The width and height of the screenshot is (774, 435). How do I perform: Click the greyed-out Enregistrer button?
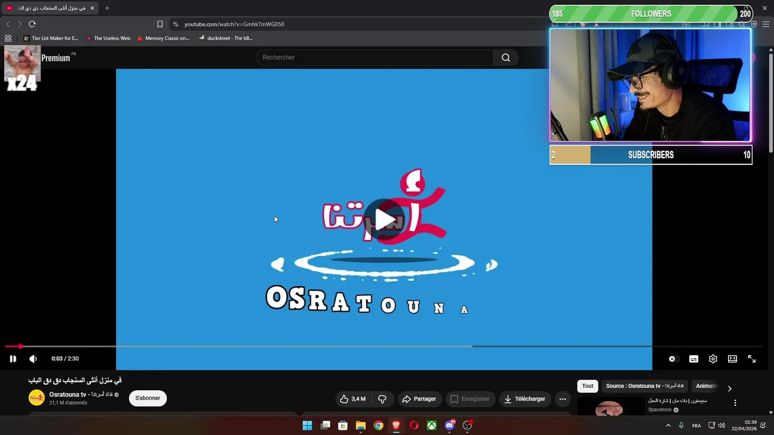coord(470,399)
